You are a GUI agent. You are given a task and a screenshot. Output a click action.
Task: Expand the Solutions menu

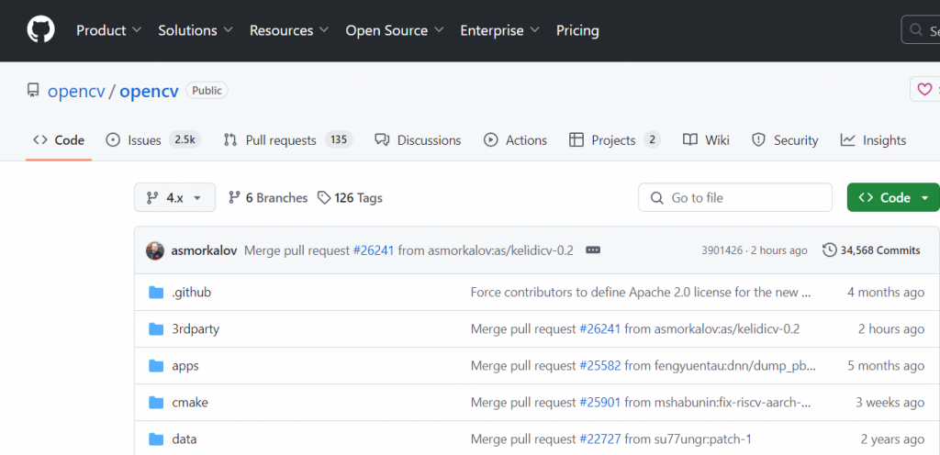(x=196, y=30)
